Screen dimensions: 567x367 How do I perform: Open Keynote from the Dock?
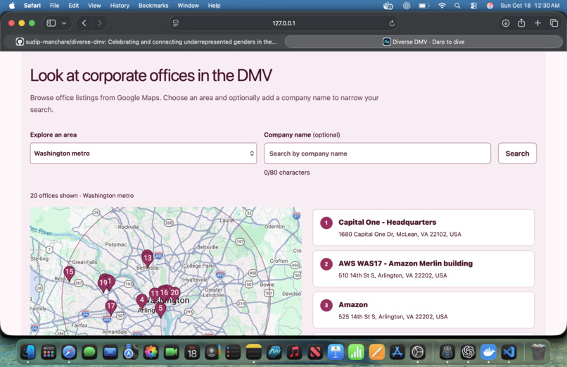point(336,352)
